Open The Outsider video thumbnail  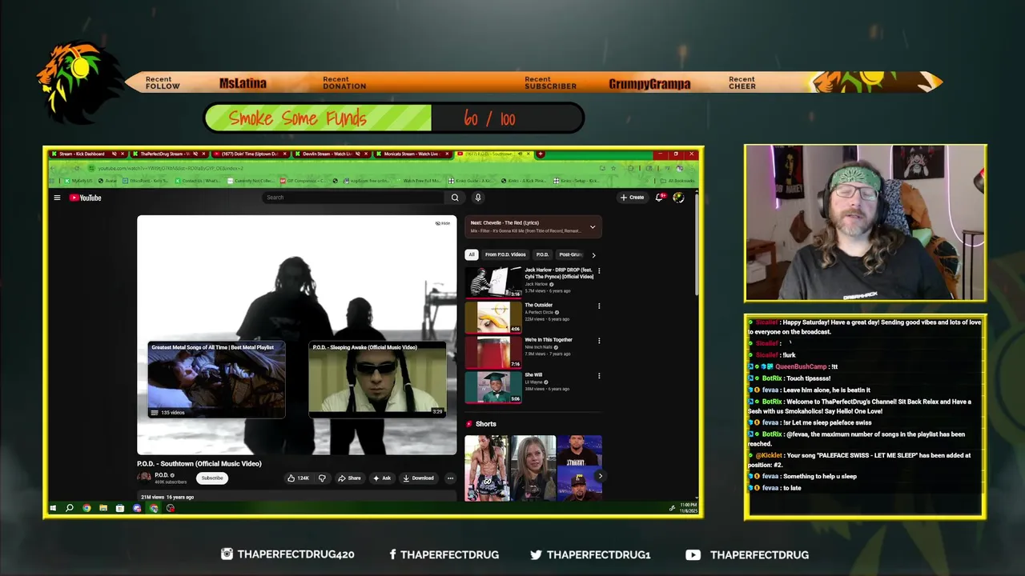coord(493,317)
